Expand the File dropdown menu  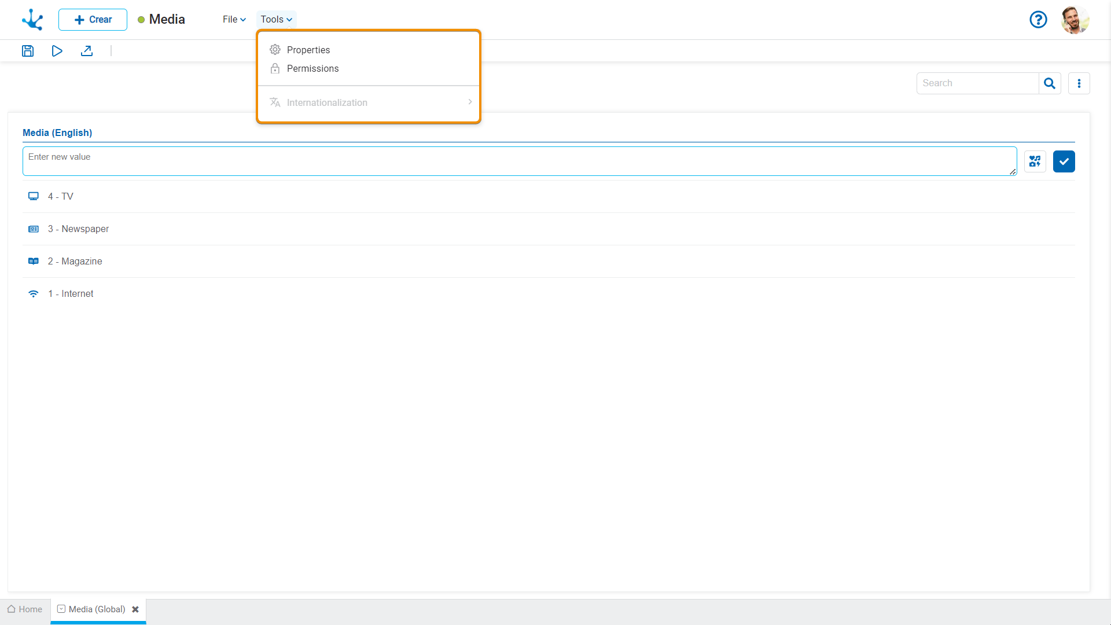pos(234,20)
